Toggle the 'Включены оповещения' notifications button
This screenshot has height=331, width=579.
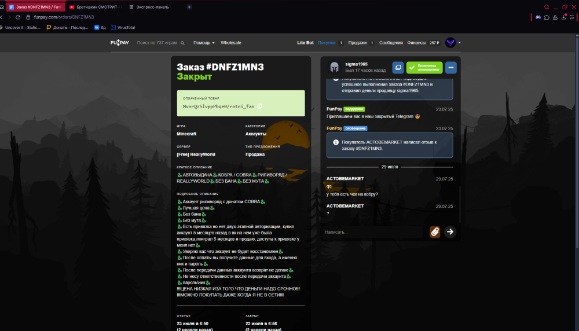424,68
